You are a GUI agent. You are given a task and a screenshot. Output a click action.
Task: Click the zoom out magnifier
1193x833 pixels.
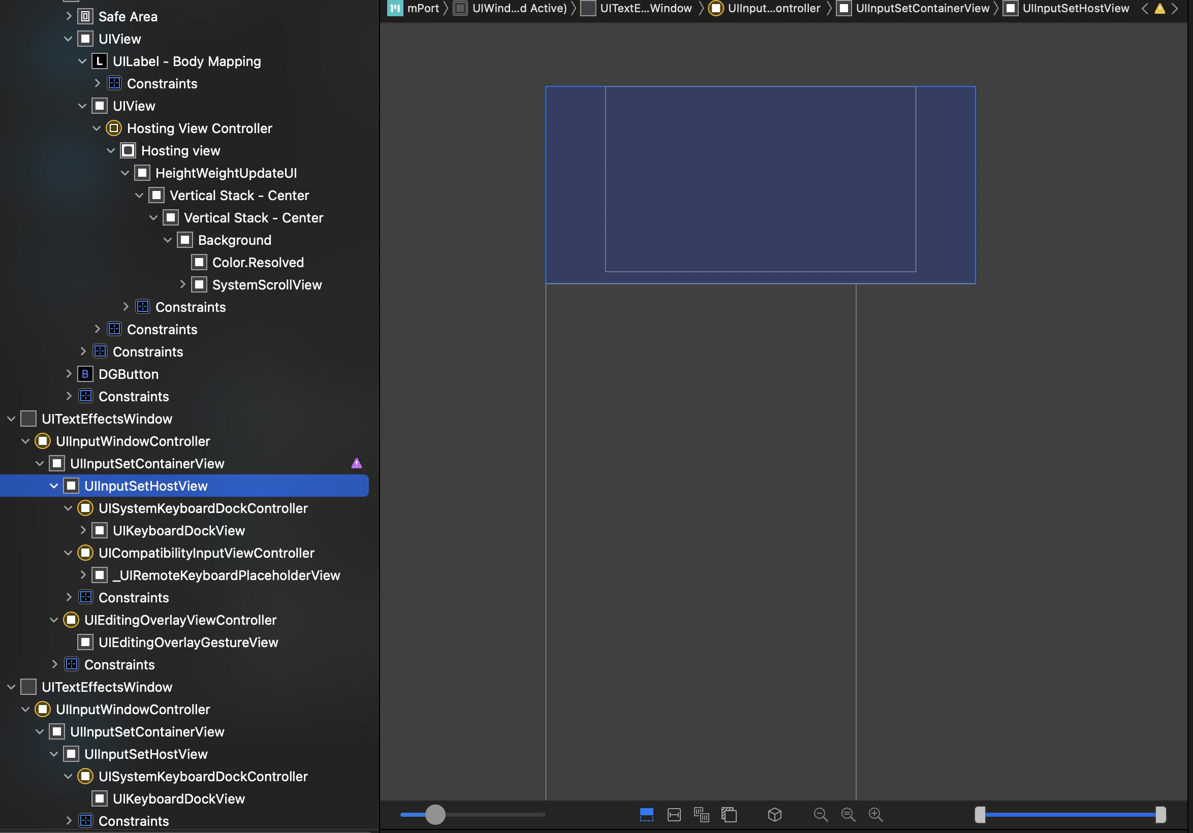(x=821, y=814)
